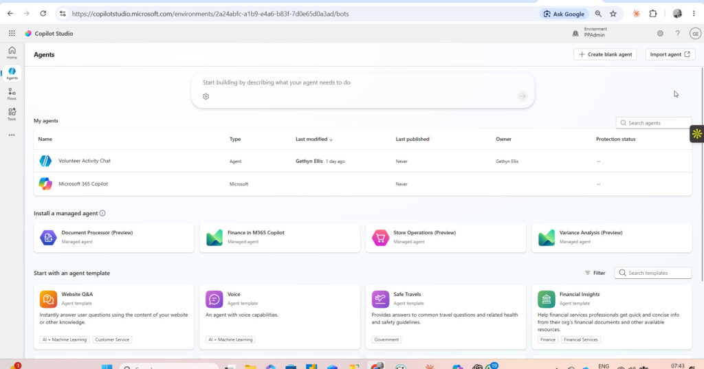Click the Owner column header

click(503, 139)
